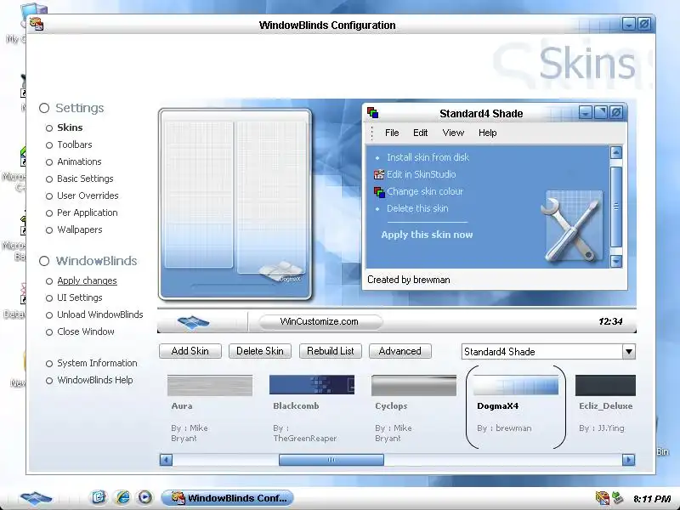Click the WindowBlinds tray icon
680x510 pixels.
[602, 498]
